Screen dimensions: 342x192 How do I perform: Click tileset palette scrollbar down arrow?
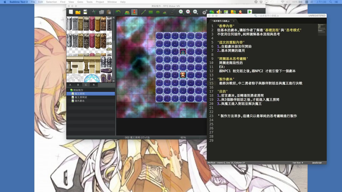click(x=114, y=81)
